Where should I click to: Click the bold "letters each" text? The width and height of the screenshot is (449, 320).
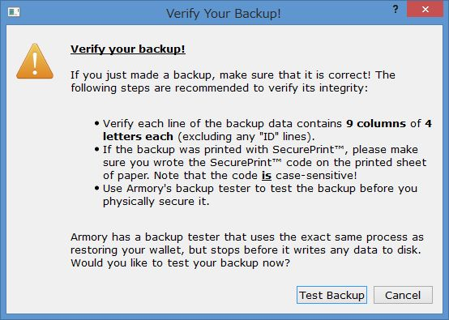[x=138, y=136]
